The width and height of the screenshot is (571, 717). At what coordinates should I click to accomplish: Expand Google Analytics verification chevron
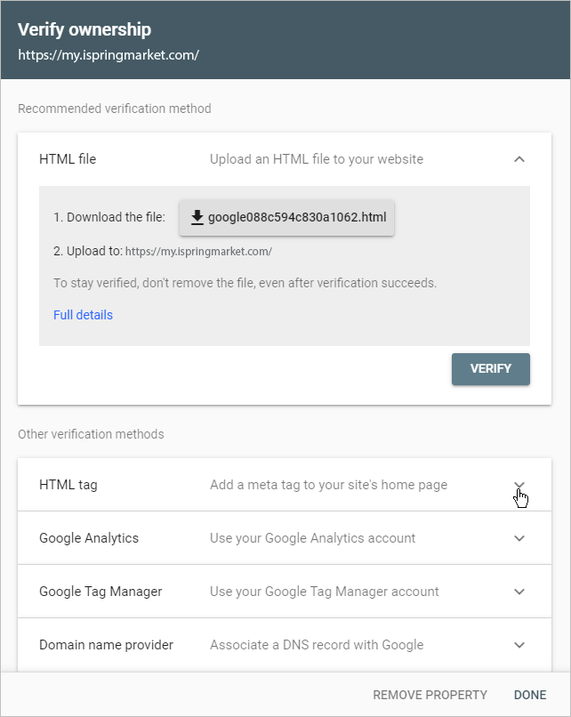519,538
